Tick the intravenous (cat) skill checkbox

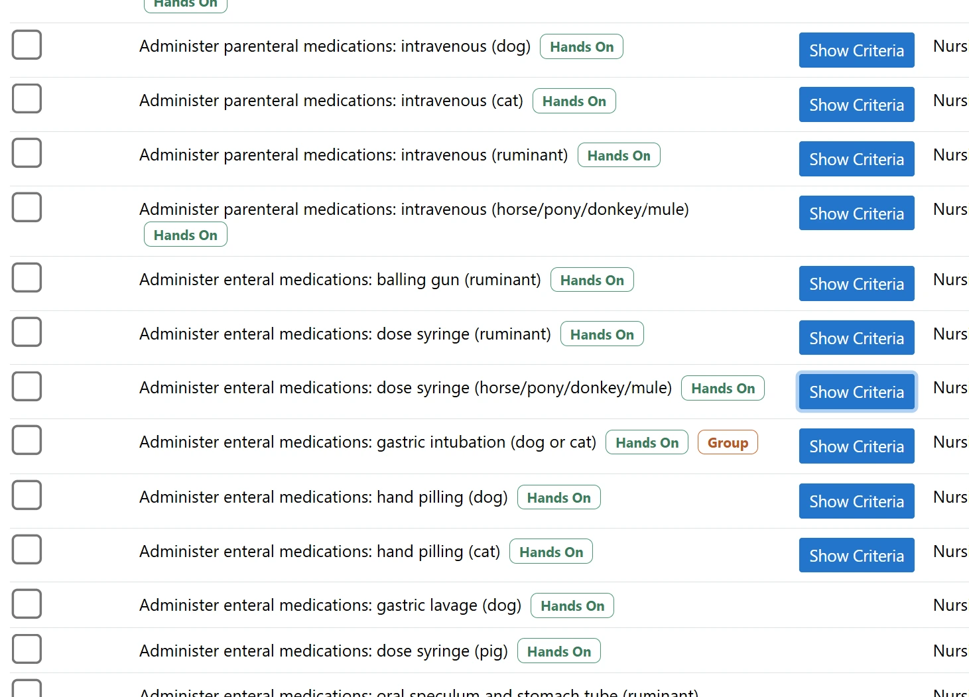pyautogui.click(x=27, y=99)
